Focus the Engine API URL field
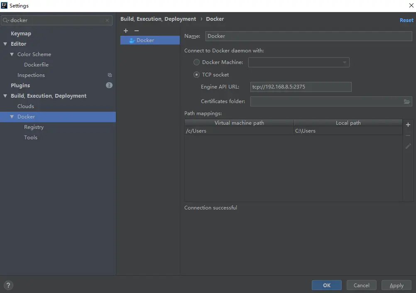This screenshot has height=293, width=416. (301, 87)
